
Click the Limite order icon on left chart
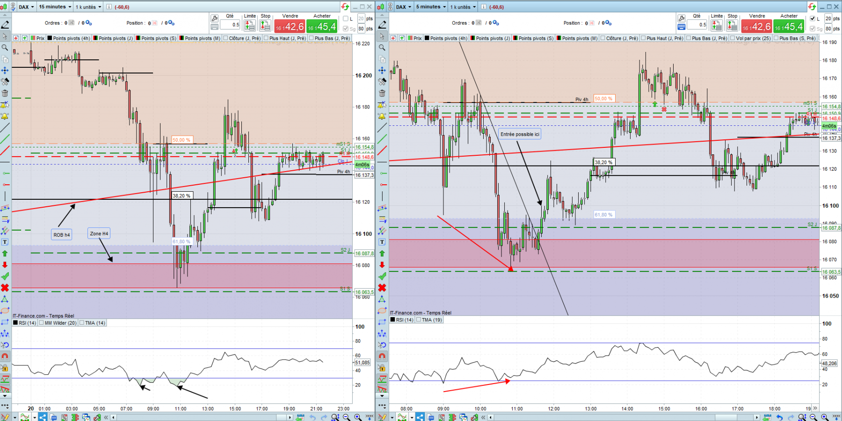pos(250,26)
